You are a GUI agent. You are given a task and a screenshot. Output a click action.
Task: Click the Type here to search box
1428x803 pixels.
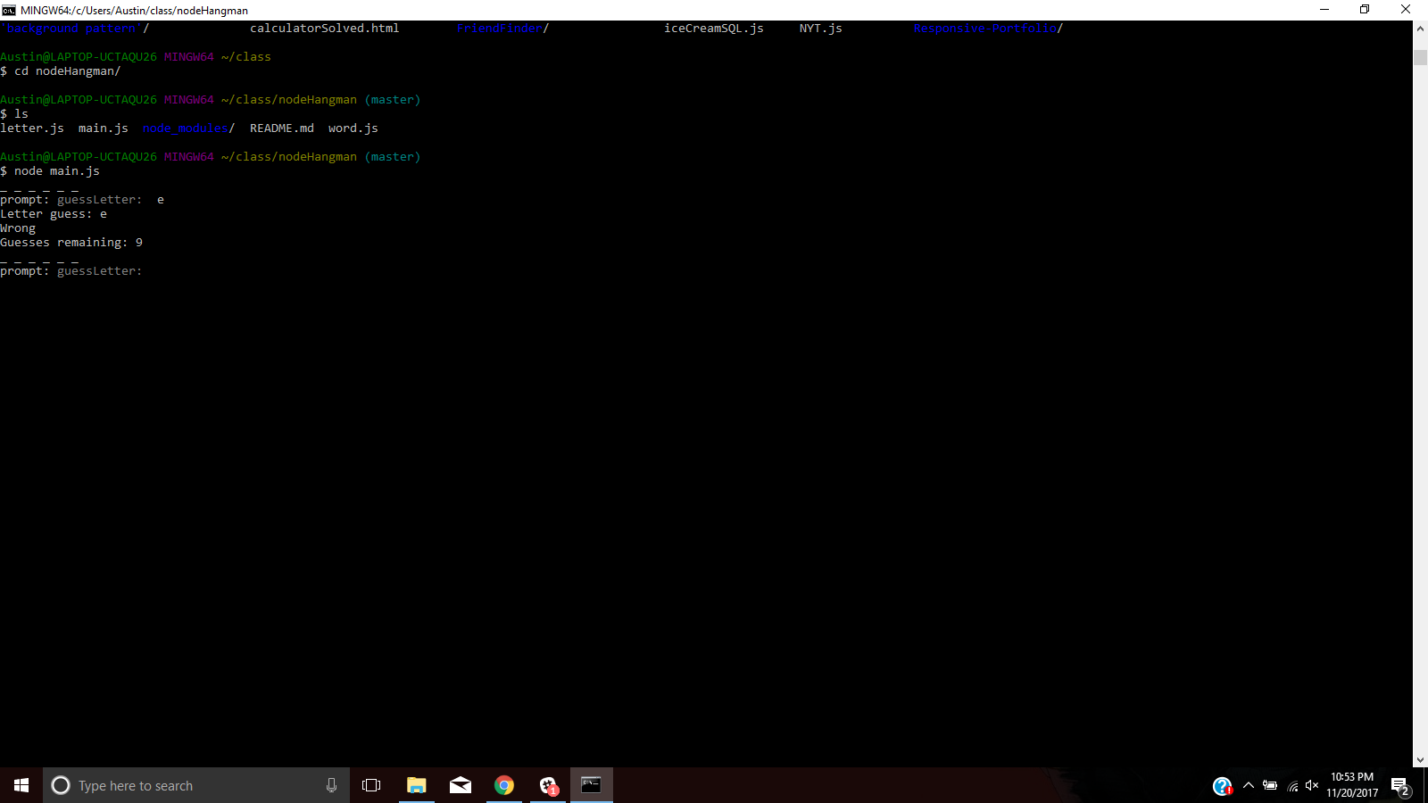click(x=196, y=785)
